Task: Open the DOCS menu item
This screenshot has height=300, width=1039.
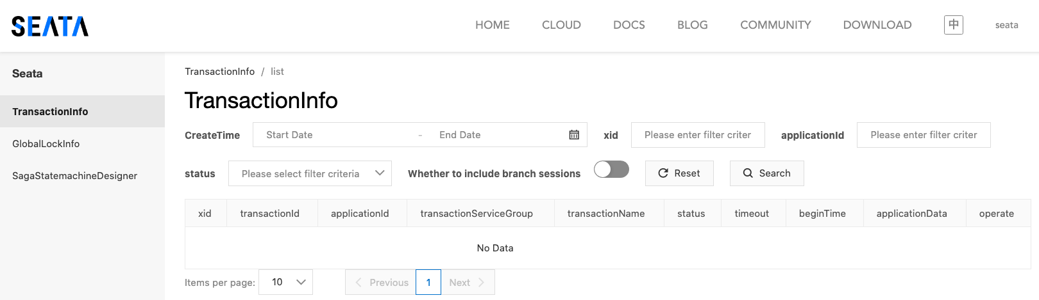Action: [x=629, y=25]
